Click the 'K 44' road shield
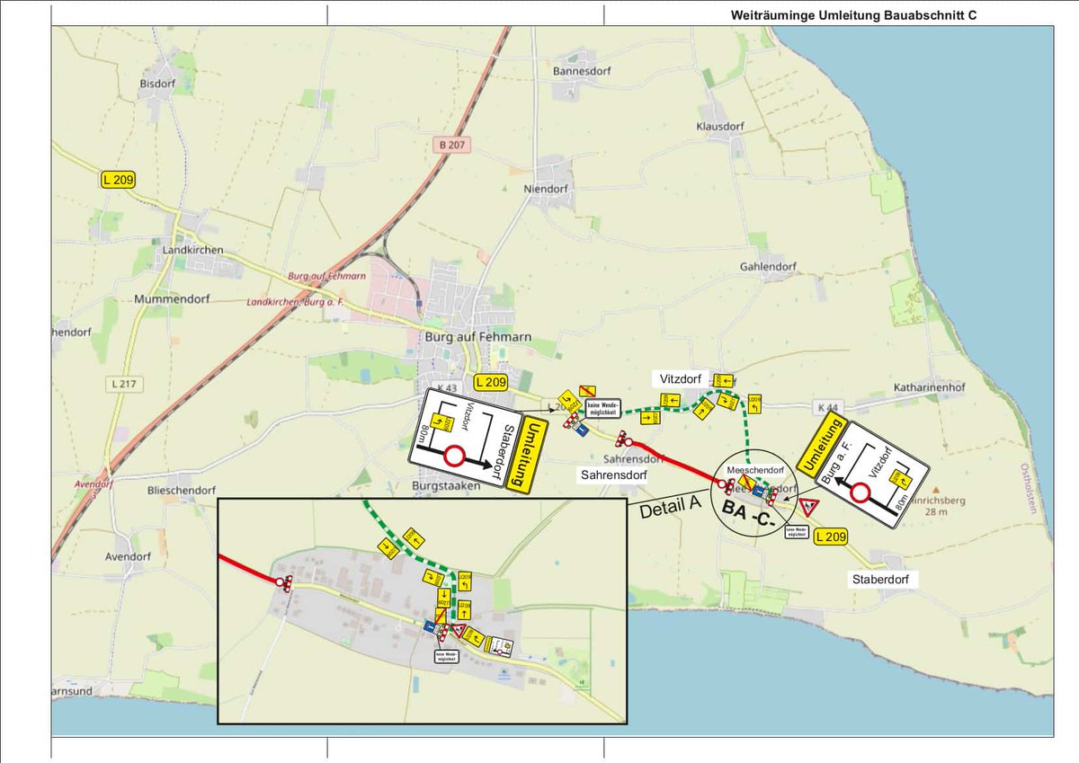 point(828,407)
